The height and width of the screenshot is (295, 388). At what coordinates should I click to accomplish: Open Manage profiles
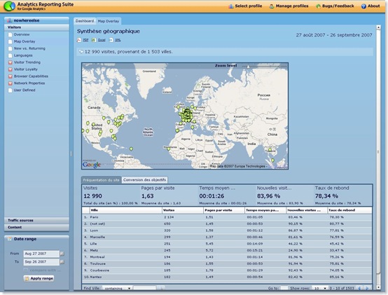pyautogui.click(x=292, y=6)
